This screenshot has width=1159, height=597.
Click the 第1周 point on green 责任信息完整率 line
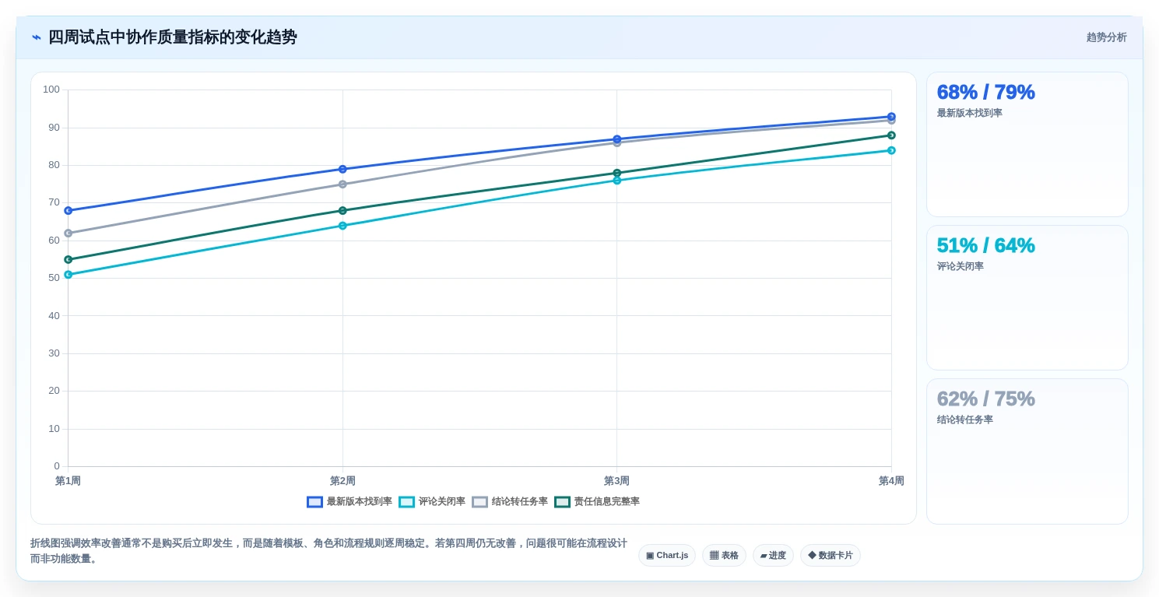[x=68, y=260]
